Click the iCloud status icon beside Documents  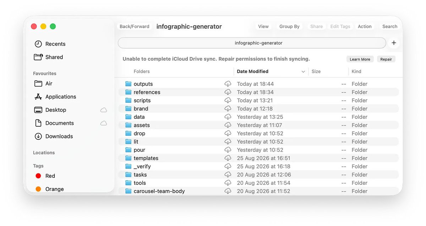coord(104,123)
